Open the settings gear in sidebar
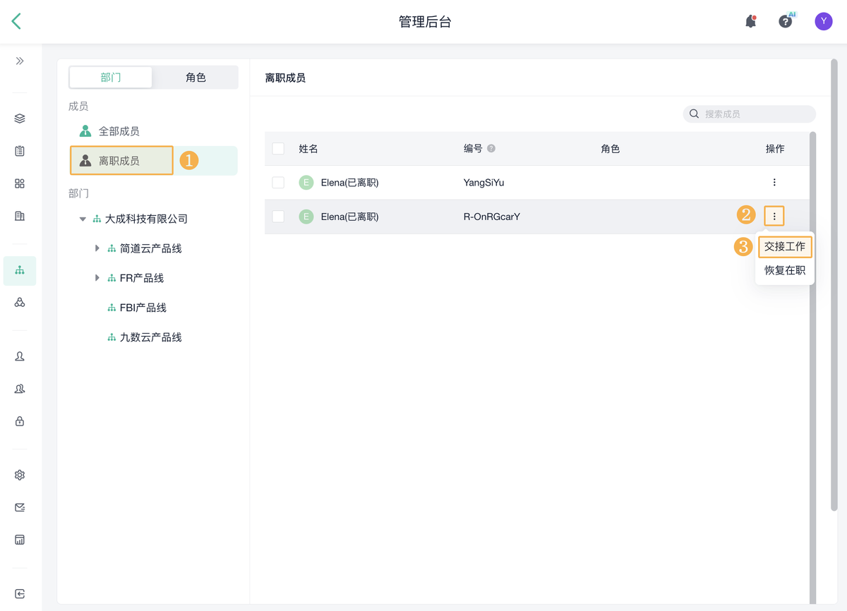The width and height of the screenshot is (847, 611). [20, 475]
